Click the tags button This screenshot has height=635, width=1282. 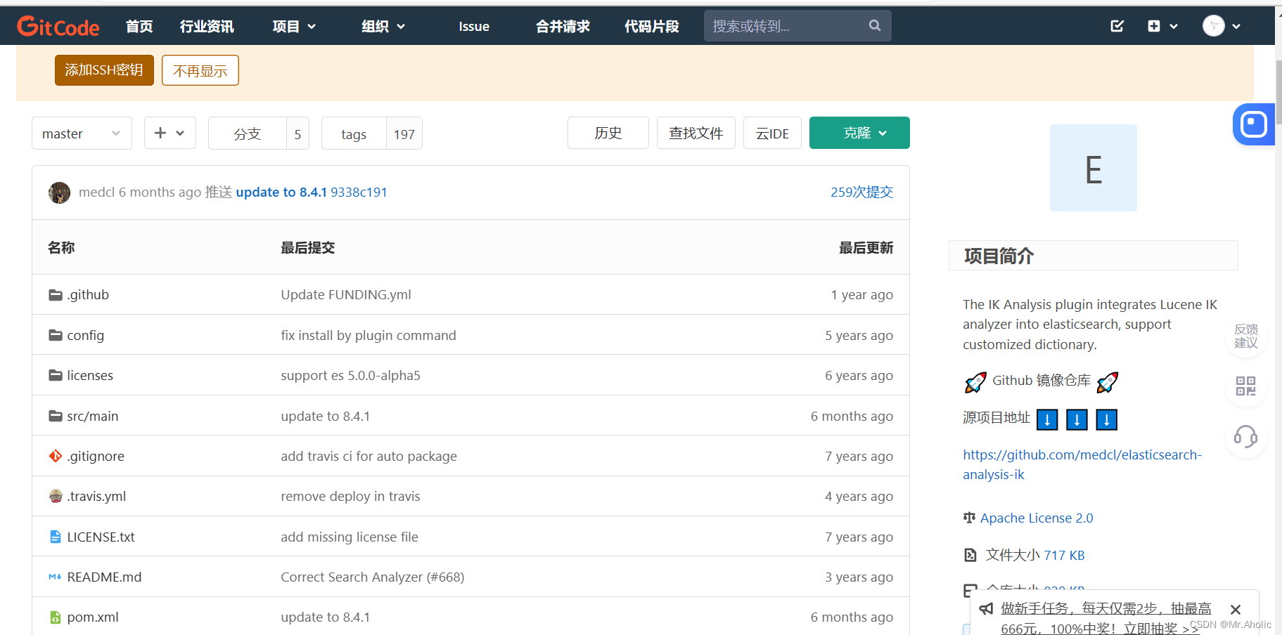[354, 133]
